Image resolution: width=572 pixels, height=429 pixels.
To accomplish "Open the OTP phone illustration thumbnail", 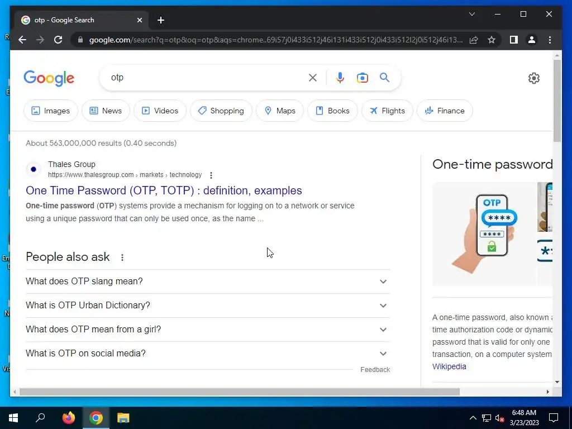I will [484, 233].
